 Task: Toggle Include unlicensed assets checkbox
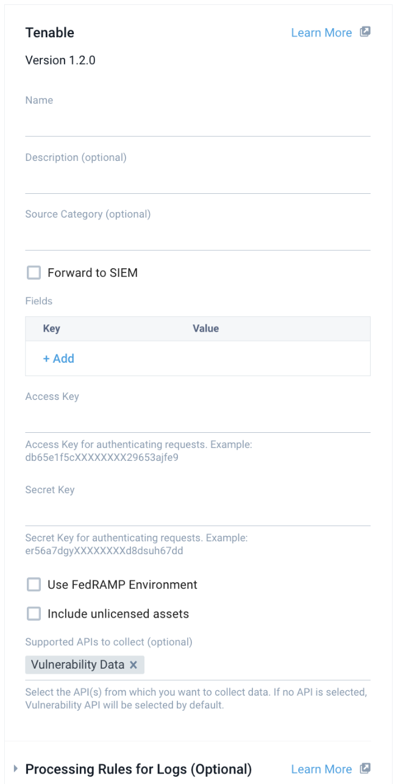point(34,614)
